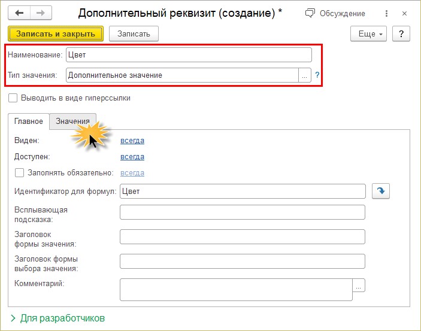The image size is (421, 331).
Task: Click the Всплывающая подсказка text field
Action: 242,212
